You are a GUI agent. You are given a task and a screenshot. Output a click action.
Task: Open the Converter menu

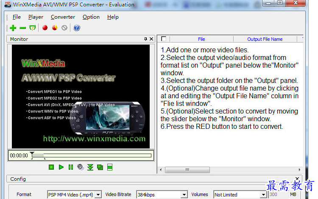coord(63,17)
